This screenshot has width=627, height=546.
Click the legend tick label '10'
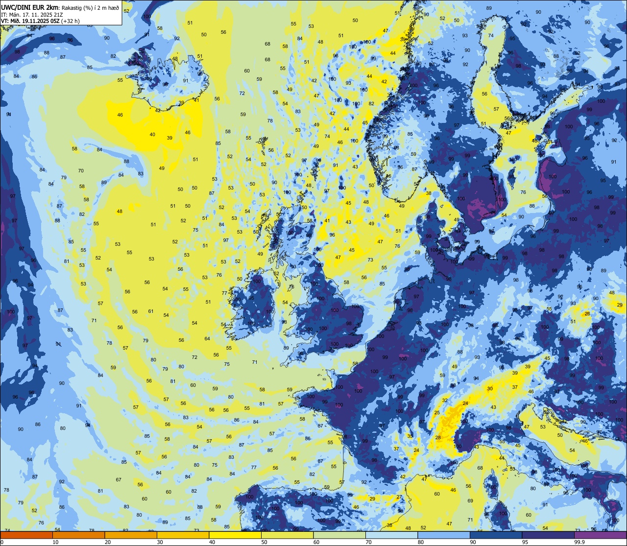pos(55,542)
